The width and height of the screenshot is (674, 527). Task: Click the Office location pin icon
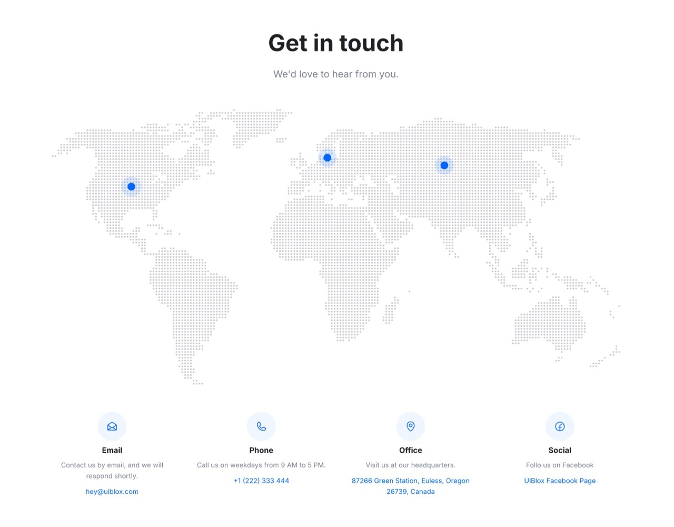[411, 426]
